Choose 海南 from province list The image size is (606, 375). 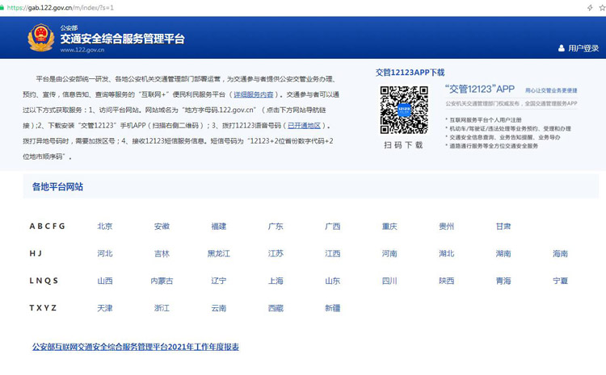pos(560,254)
